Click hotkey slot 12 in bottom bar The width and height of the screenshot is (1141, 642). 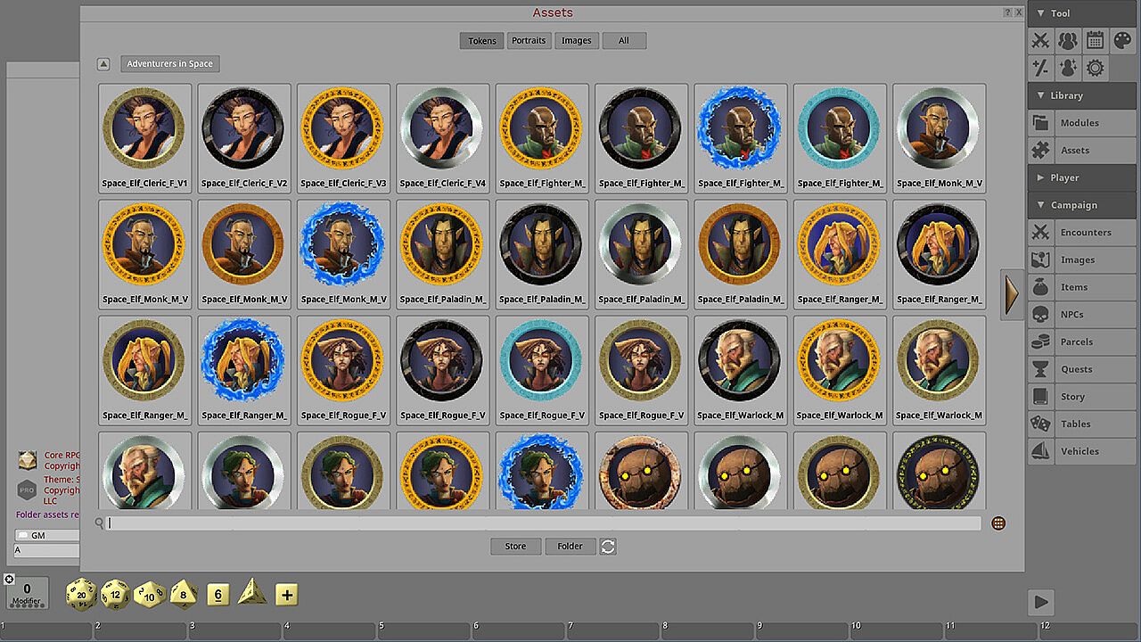[1088, 631]
